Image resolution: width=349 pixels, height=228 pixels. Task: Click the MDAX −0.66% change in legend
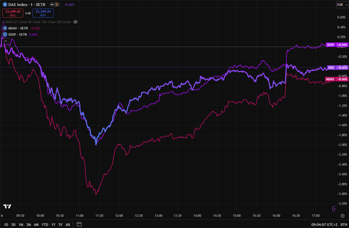(35, 28)
